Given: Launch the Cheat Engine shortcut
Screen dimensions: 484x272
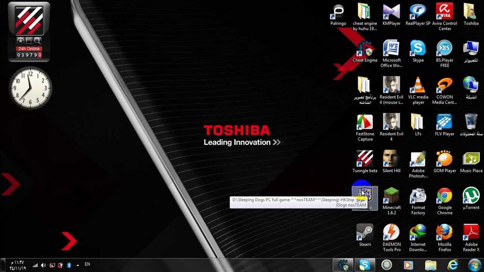Looking at the screenshot, I should 365,52.
